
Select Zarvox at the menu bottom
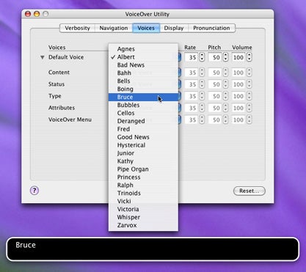143,225
